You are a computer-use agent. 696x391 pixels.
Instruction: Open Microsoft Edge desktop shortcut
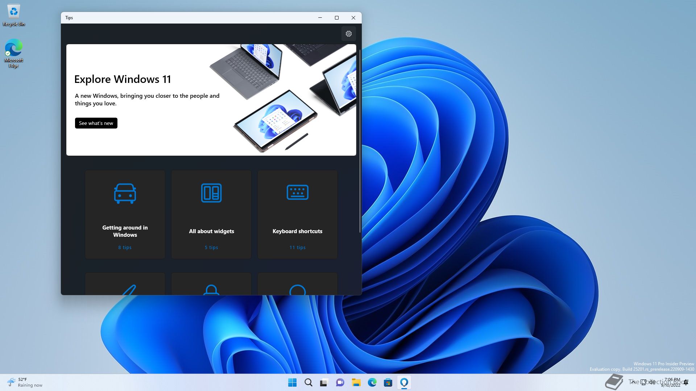click(x=14, y=53)
